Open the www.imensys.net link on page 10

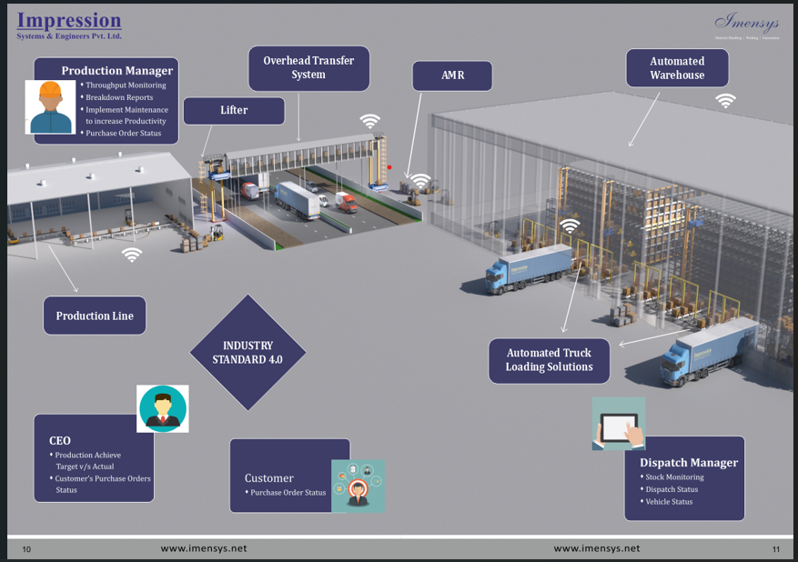(x=204, y=548)
